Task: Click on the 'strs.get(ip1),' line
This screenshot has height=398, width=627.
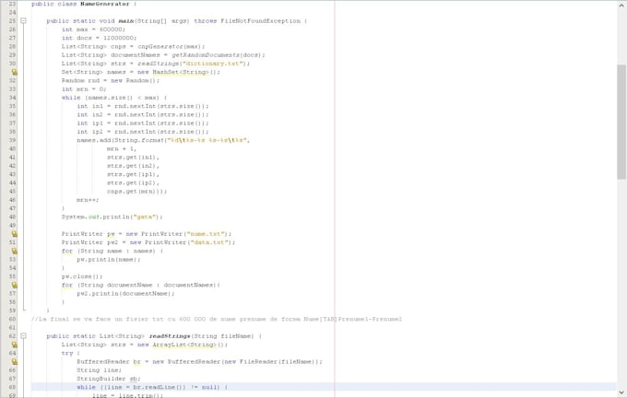Action: [133, 175]
